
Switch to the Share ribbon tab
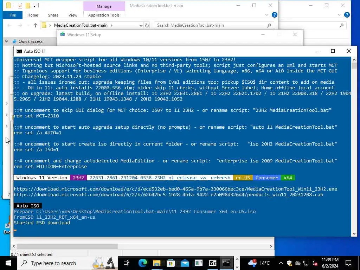(x=53, y=15)
